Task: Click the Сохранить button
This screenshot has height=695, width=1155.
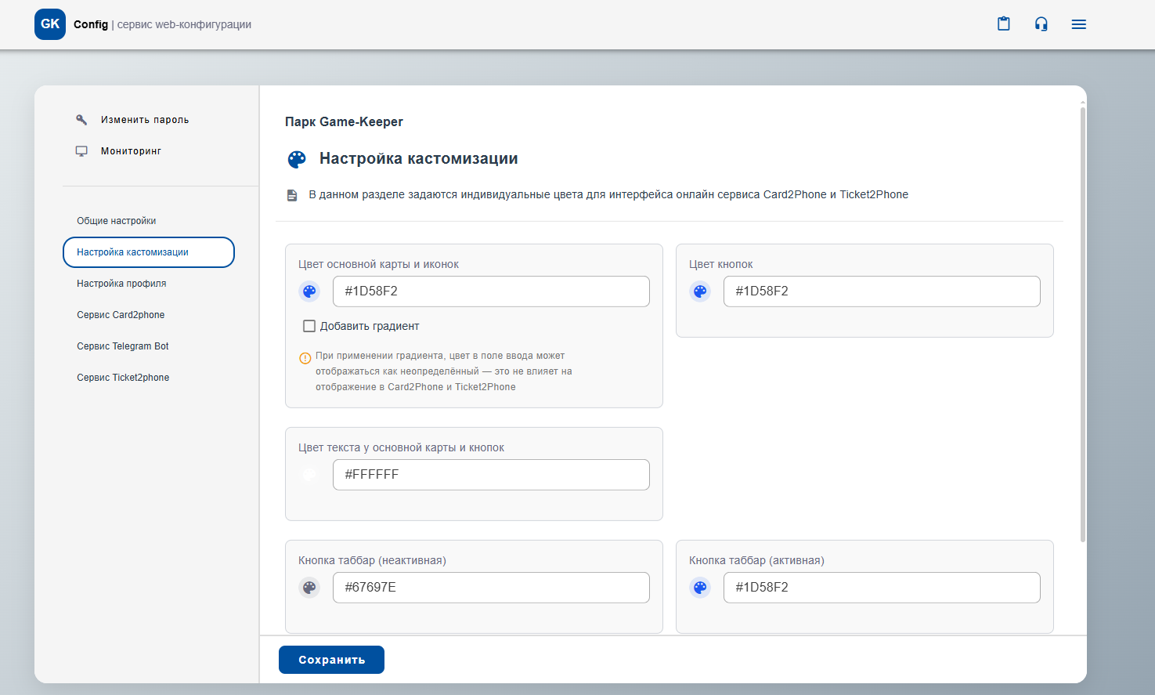Action: (x=331, y=660)
